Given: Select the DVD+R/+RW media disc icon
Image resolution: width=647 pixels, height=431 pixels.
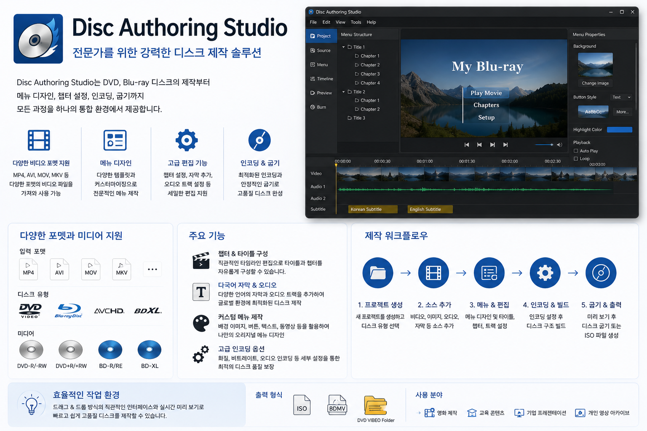Looking at the screenshot, I should [x=71, y=350].
